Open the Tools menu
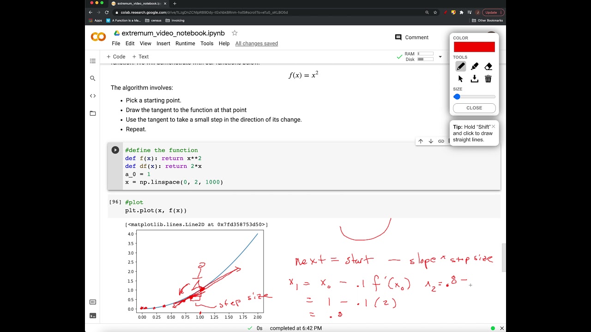 tap(207, 43)
